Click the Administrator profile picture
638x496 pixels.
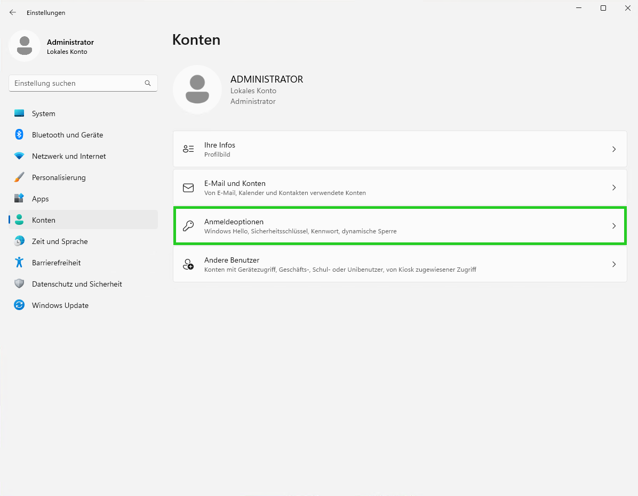pos(25,46)
